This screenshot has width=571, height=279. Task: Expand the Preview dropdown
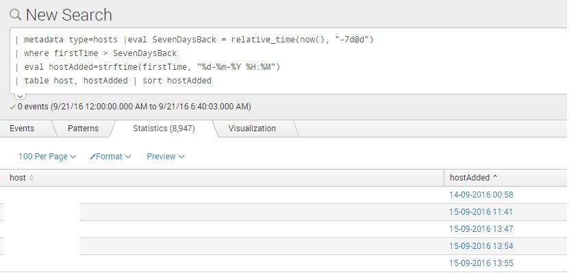[165, 157]
